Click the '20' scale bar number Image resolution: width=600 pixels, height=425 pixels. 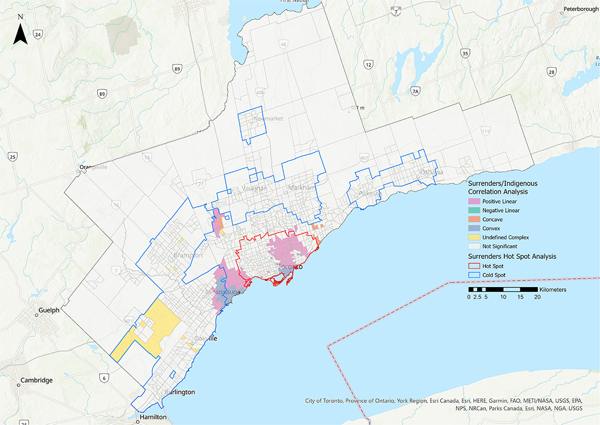[537, 297]
